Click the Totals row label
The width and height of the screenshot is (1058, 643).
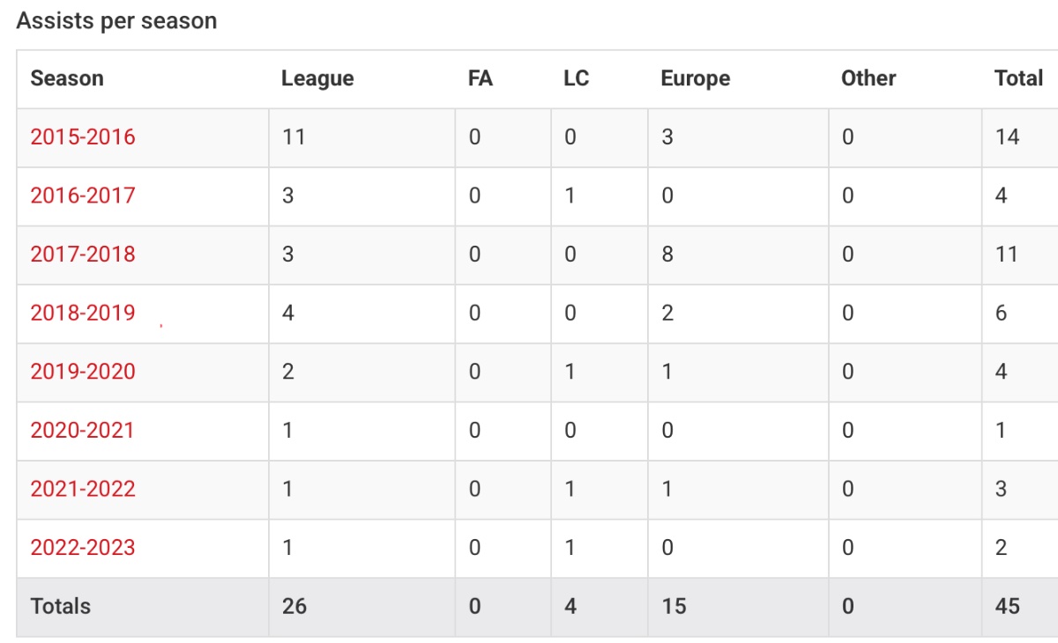click(x=61, y=607)
